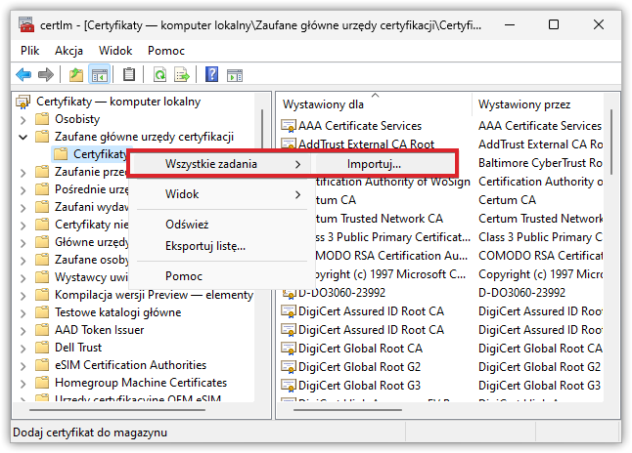The image size is (632, 453).
Task: Select the D-DO3060-23992 certificate row
Action: coord(341,293)
